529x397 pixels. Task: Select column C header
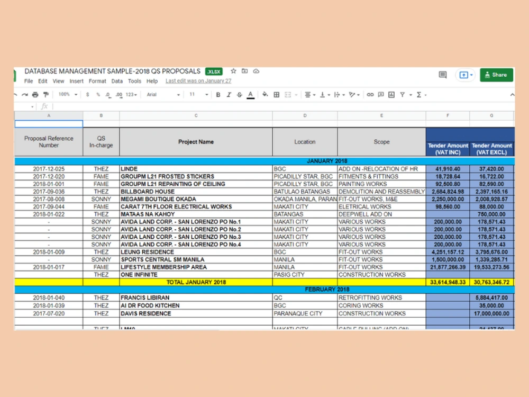[196, 115]
